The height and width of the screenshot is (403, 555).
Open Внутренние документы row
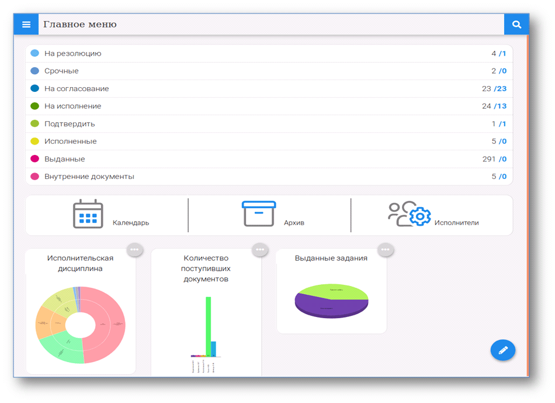point(89,176)
